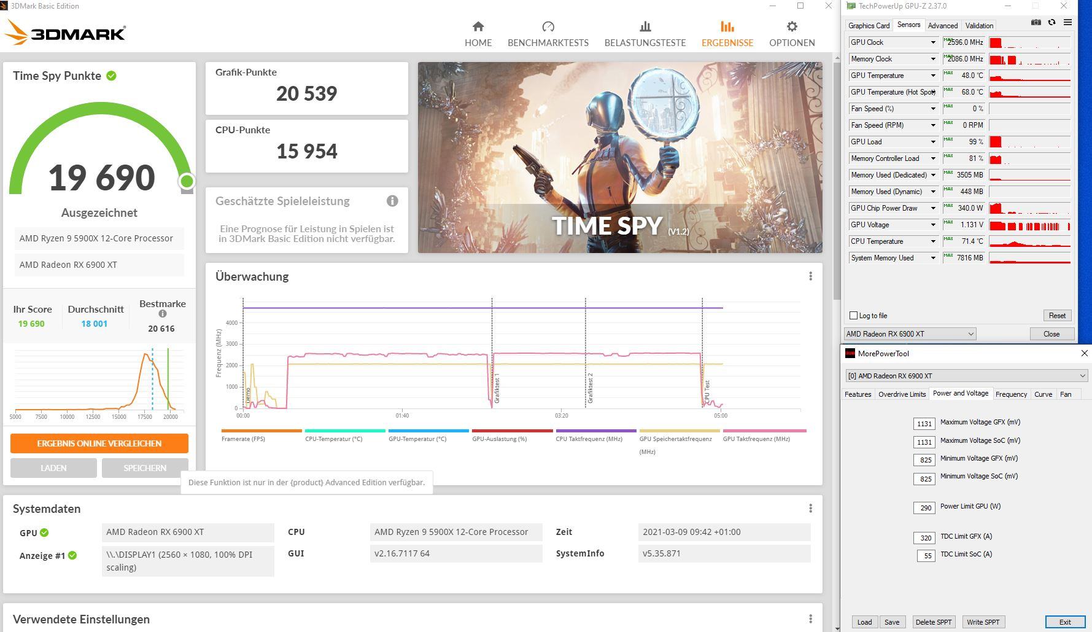This screenshot has width=1092, height=632.
Task: Click the Framerate (FPS) orange legend bar
Action: (x=261, y=431)
